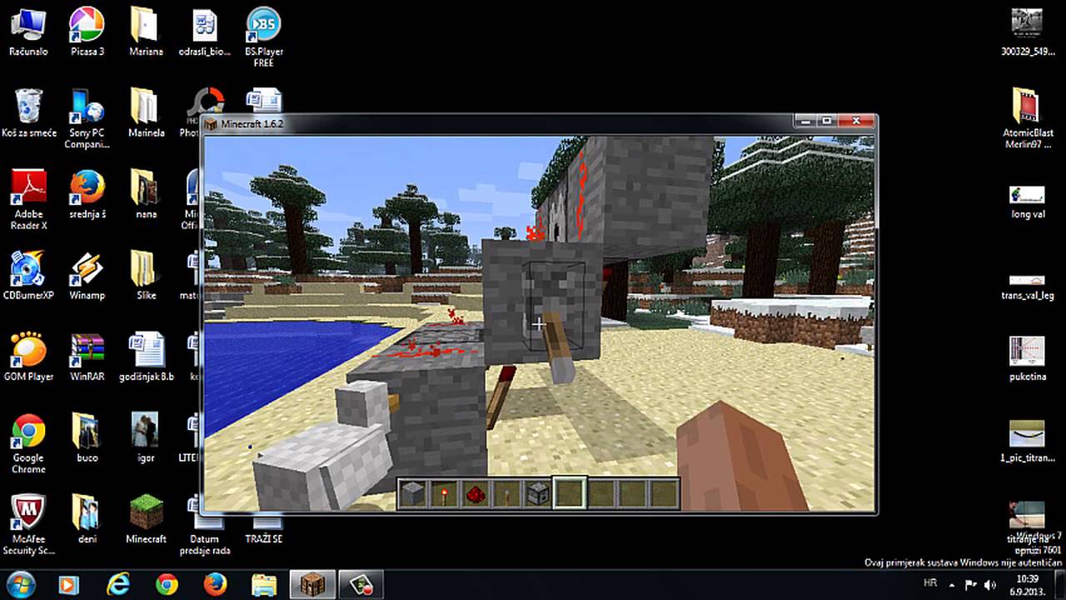Launch the Minecraft grass block desktop icon
The height and width of the screenshot is (600, 1066).
[x=146, y=518]
